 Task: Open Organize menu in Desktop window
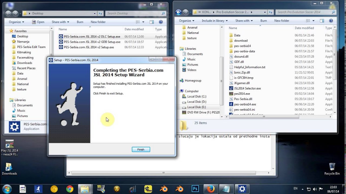point(16,22)
